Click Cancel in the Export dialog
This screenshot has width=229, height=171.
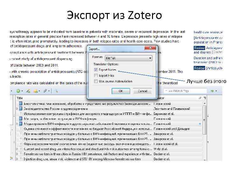tap(142, 91)
